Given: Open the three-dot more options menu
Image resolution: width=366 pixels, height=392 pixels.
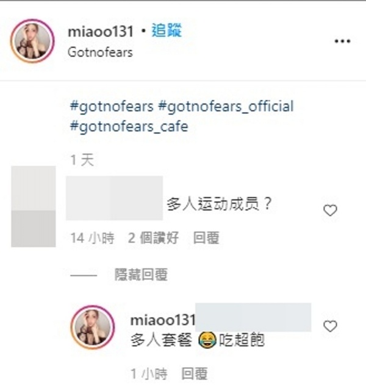Looking at the screenshot, I should click(x=342, y=41).
